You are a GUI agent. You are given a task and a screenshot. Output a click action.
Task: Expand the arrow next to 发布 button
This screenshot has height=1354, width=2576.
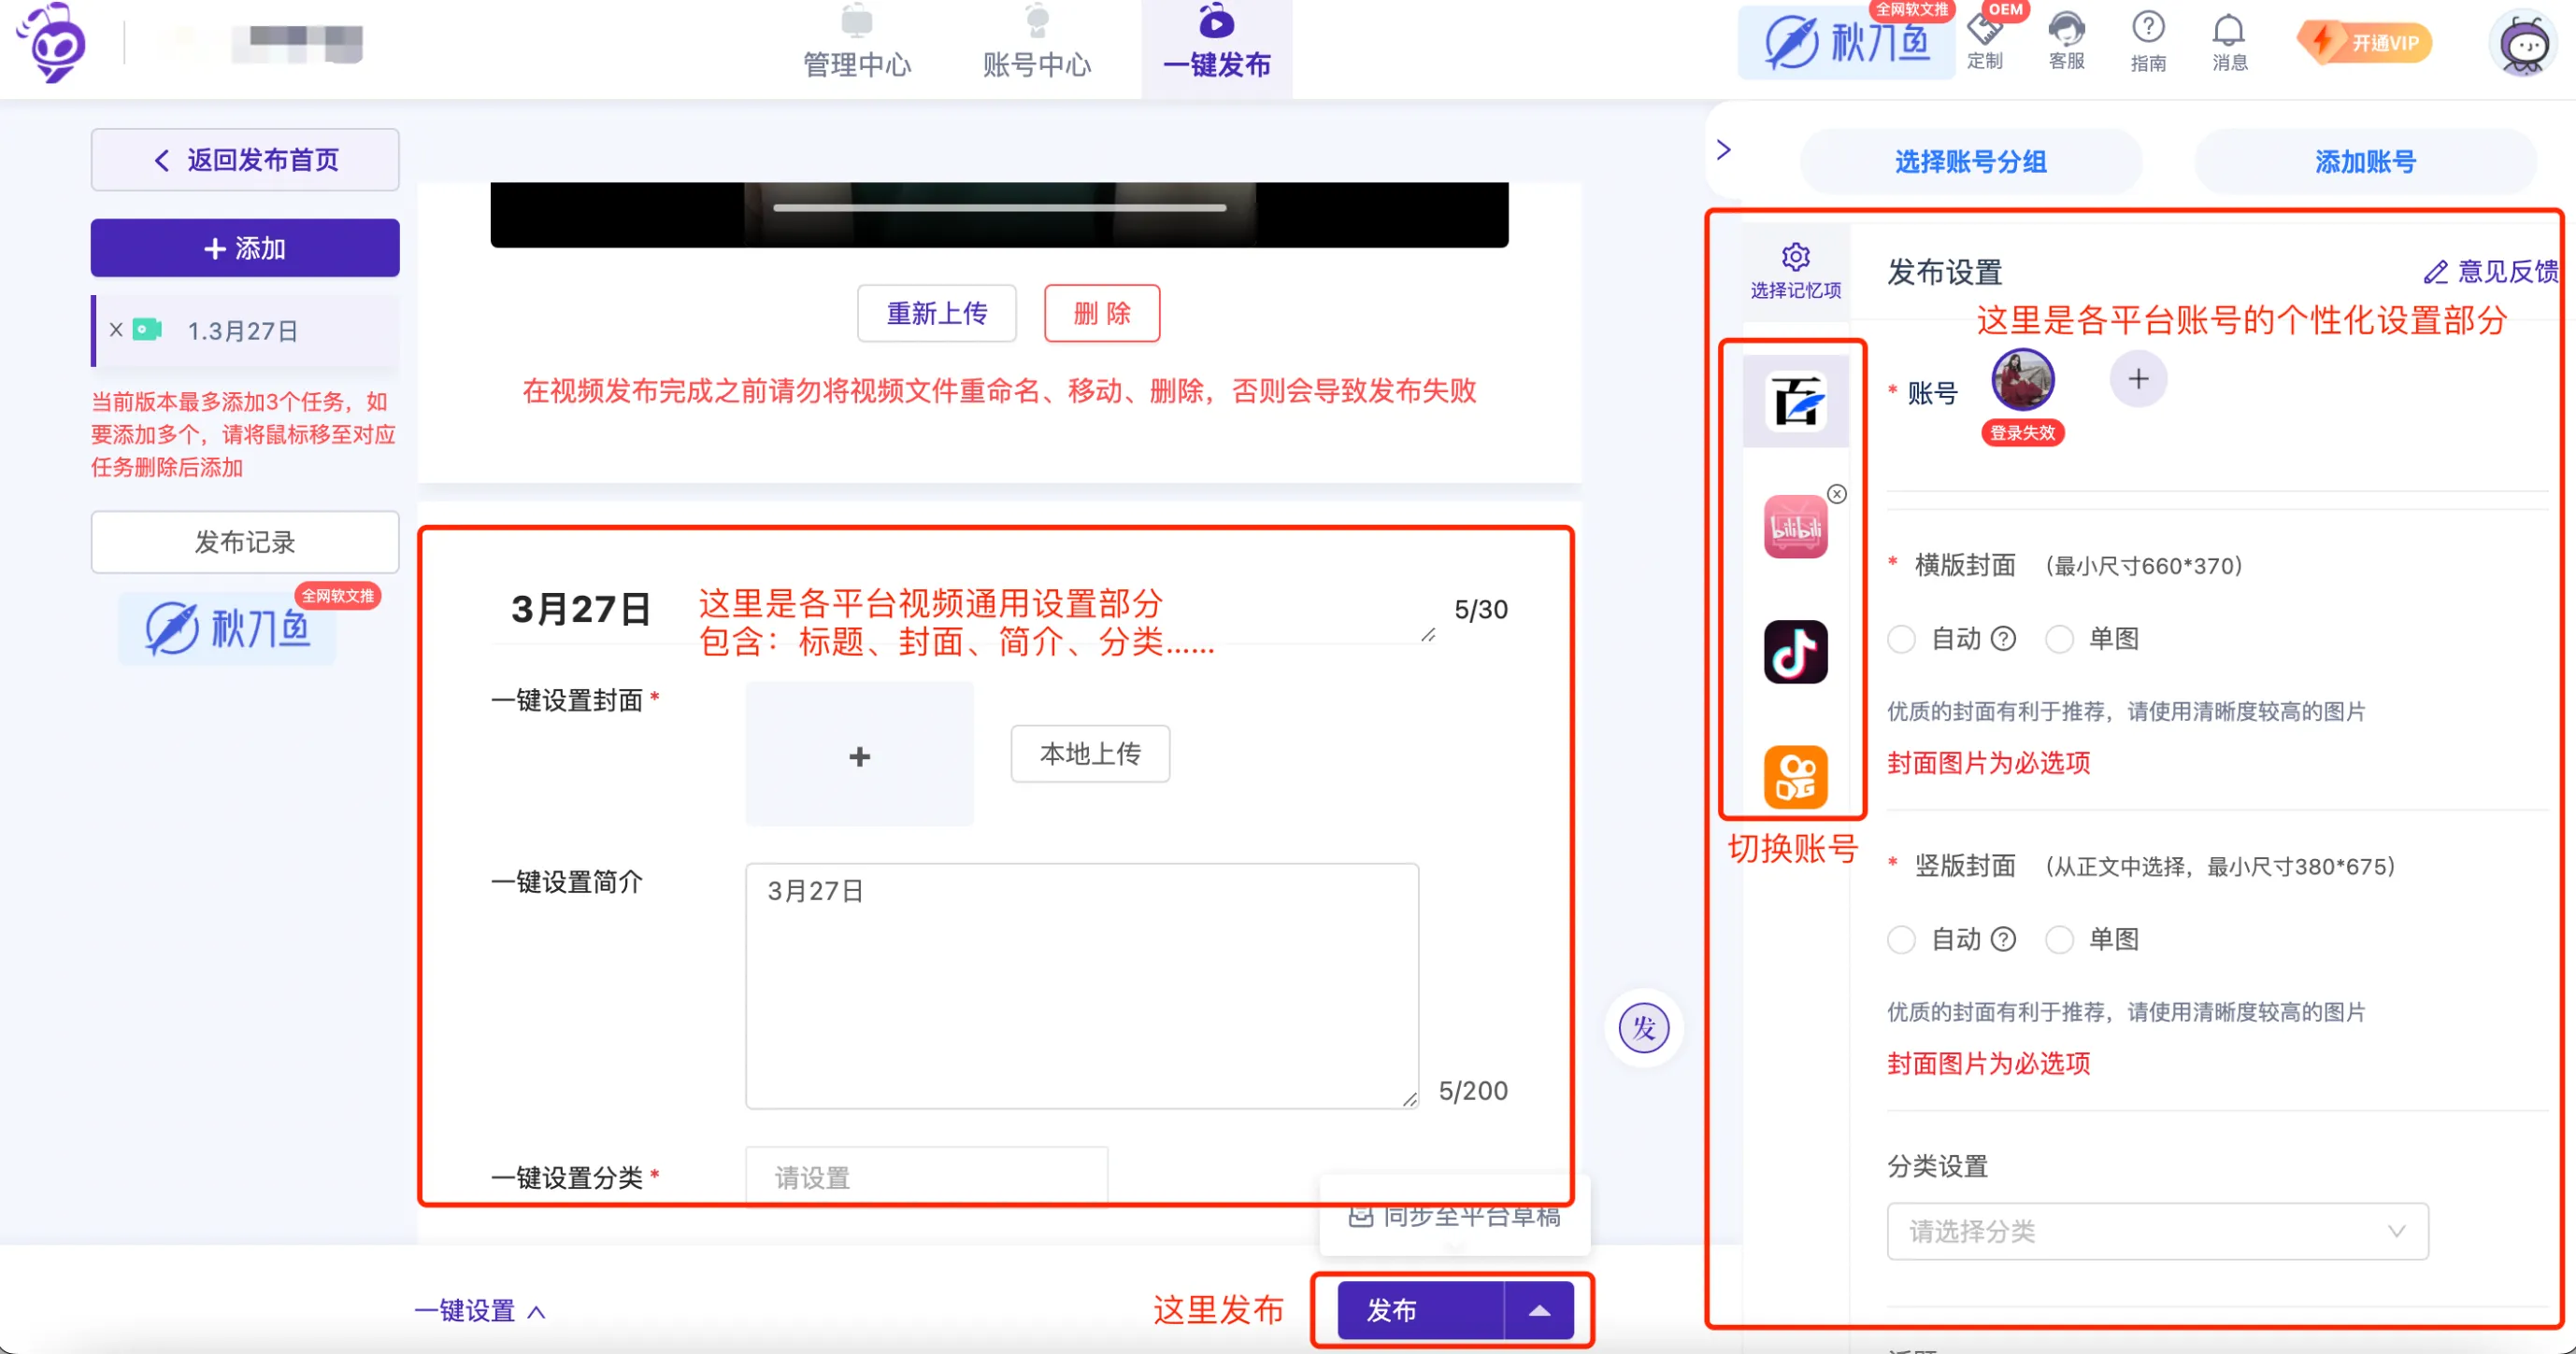(1539, 1310)
